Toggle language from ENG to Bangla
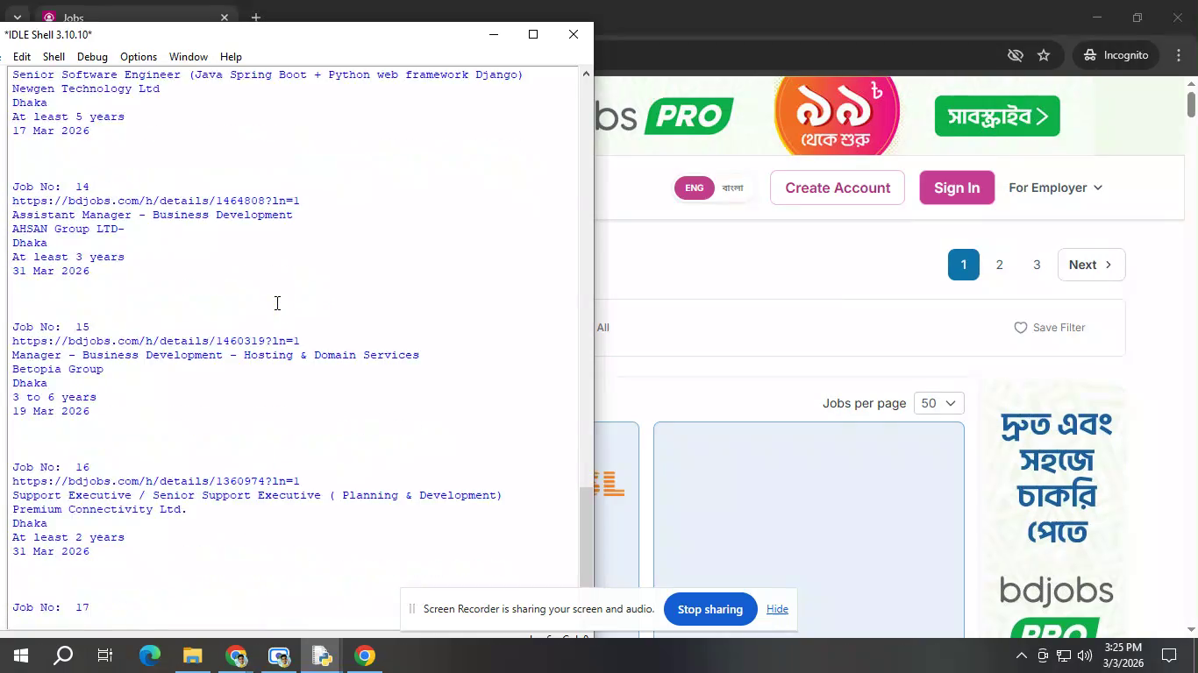The width and height of the screenshot is (1198, 673). [731, 188]
